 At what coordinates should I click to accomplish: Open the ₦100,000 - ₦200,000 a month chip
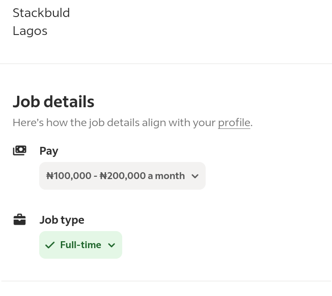(122, 176)
